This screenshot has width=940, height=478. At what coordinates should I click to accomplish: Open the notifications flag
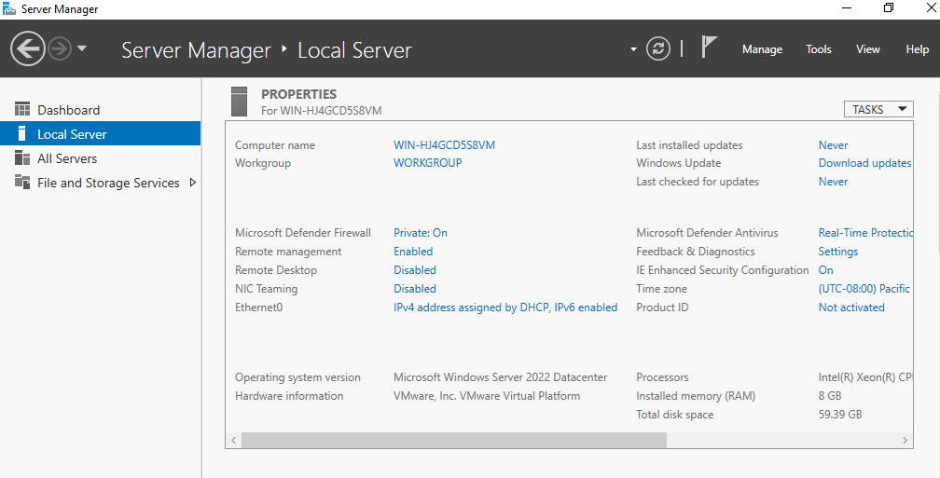coord(708,48)
